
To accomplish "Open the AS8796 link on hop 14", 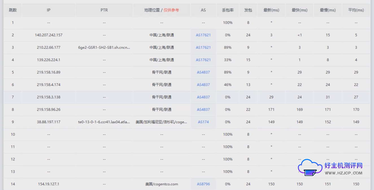I will point(203,184).
